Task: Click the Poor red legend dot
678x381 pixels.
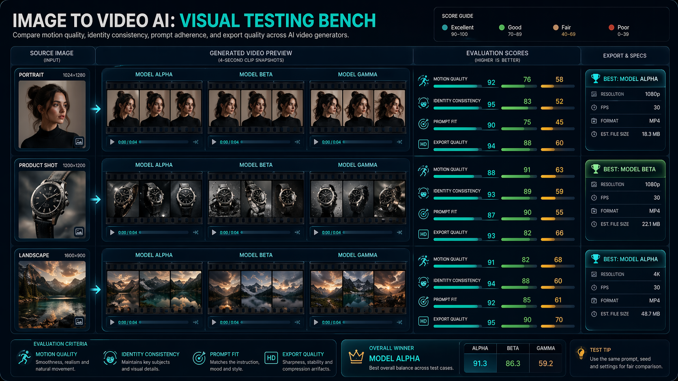Action: click(611, 28)
